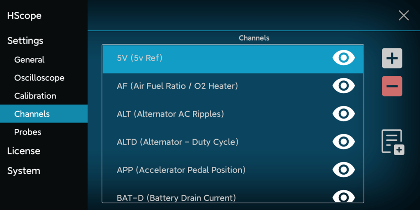Open the License section
Viewport: 420px width, 210px height.
pos(24,151)
